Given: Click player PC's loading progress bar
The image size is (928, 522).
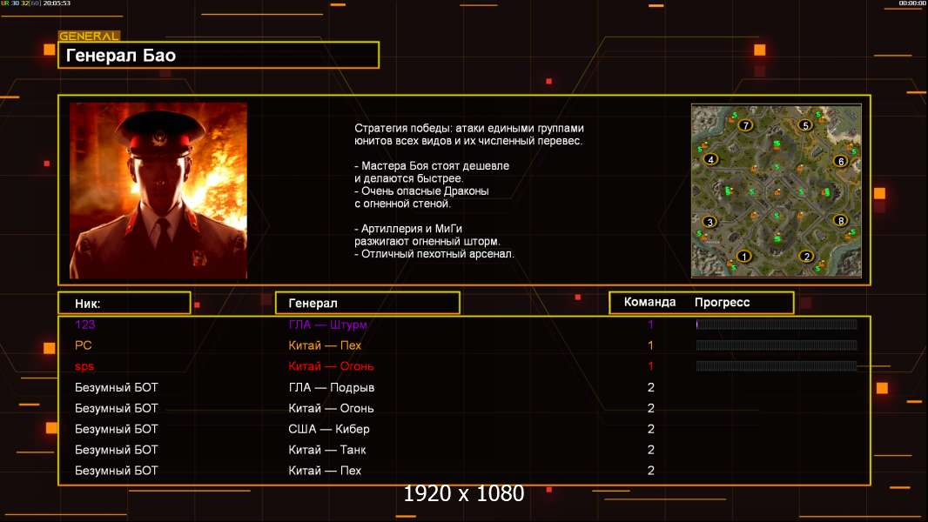Looking at the screenshot, I should [777, 345].
